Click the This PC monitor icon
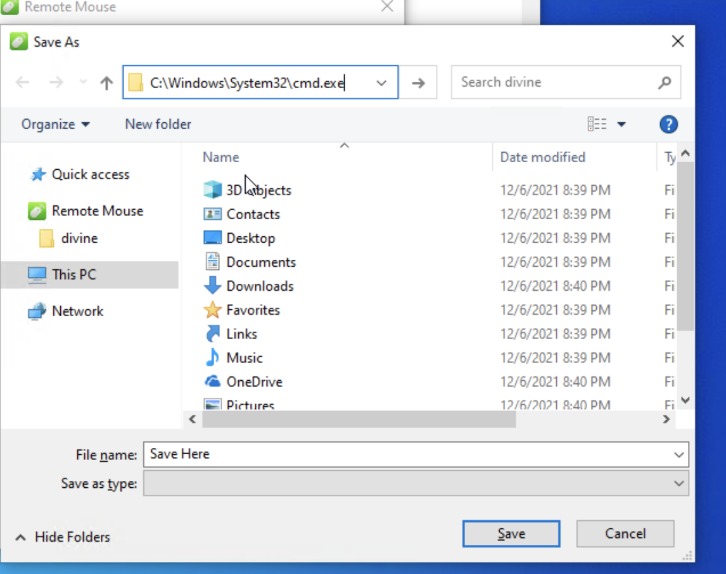This screenshot has height=574, width=726. pyautogui.click(x=37, y=274)
